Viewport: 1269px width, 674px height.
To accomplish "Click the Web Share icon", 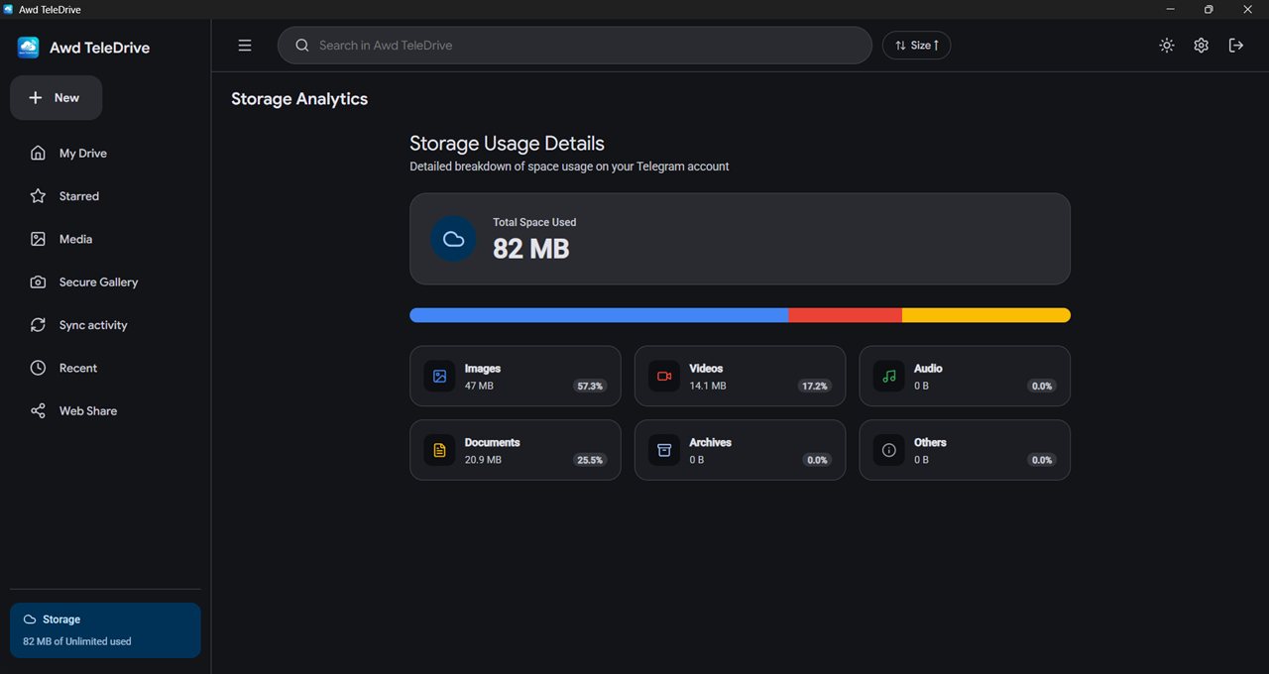I will [38, 410].
